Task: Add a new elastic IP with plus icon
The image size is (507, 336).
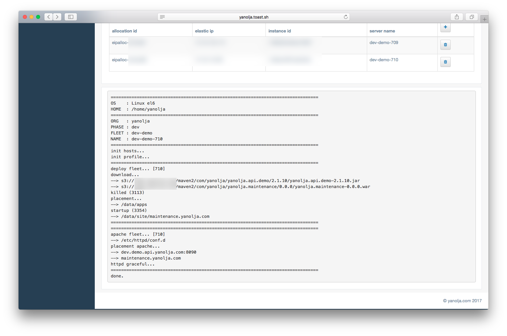Action: click(445, 27)
